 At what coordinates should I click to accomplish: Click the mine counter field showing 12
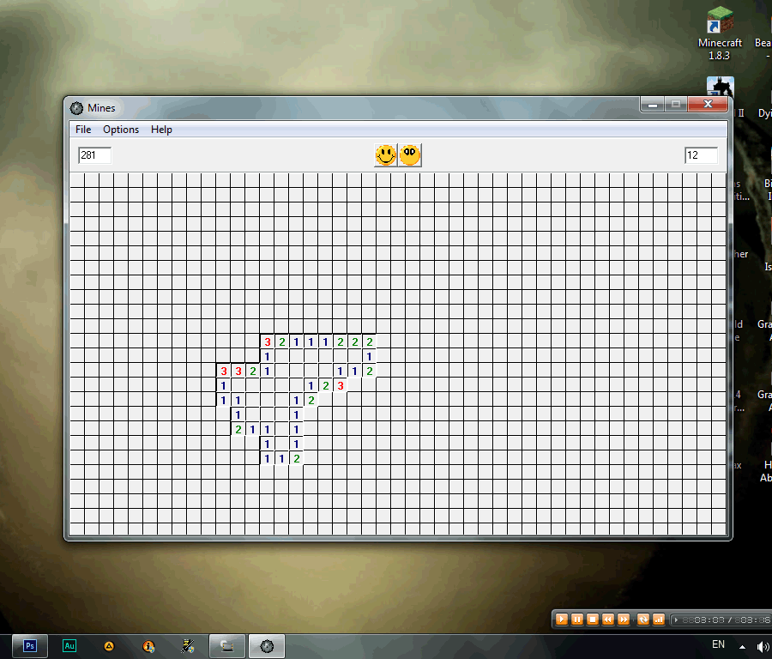[701, 155]
